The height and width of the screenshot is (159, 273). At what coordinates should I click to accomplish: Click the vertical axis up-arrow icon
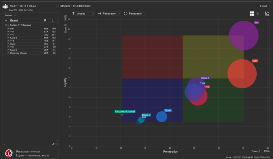tap(74, 13)
